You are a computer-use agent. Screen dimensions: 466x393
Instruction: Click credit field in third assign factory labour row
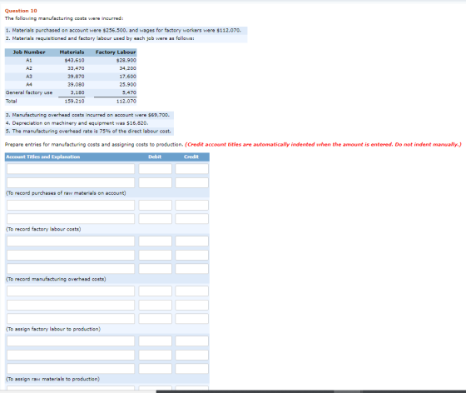(191, 319)
